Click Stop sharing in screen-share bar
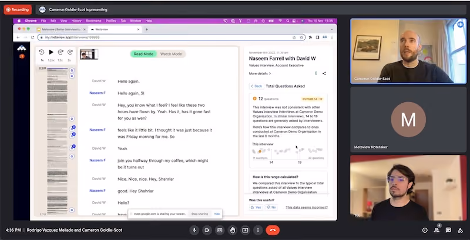470x240 pixels. 200,214
